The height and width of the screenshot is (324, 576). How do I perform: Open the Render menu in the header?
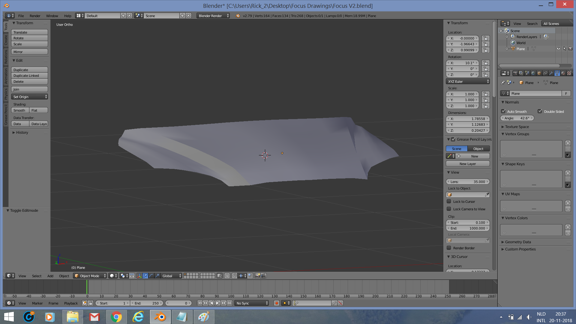35,16
